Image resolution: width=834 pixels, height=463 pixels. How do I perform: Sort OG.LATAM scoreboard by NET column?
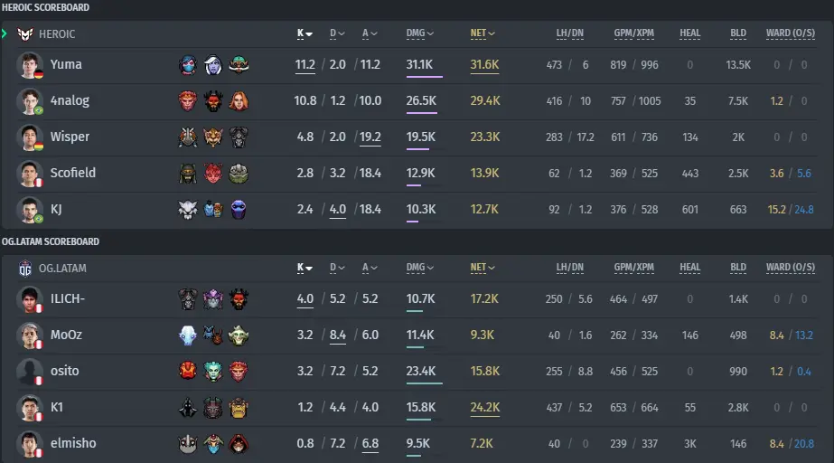coord(483,268)
